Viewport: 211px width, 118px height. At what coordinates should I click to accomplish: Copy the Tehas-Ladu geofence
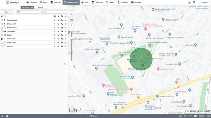(62, 43)
